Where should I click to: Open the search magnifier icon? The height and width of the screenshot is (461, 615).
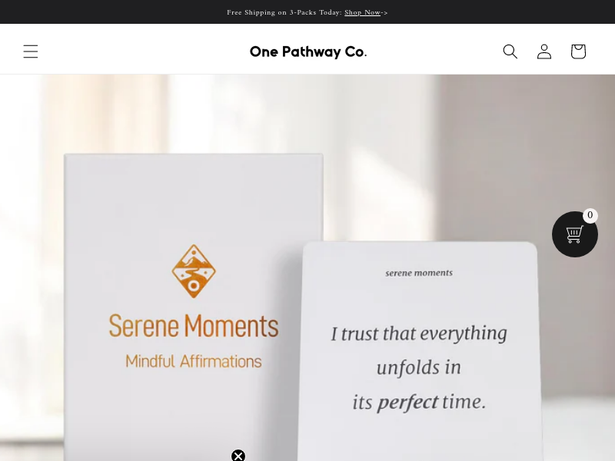(510, 51)
